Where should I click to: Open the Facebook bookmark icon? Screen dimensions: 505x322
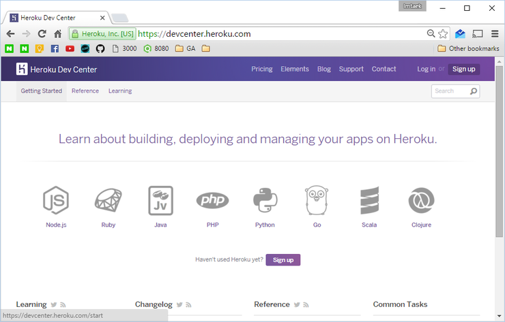pos(55,48)
